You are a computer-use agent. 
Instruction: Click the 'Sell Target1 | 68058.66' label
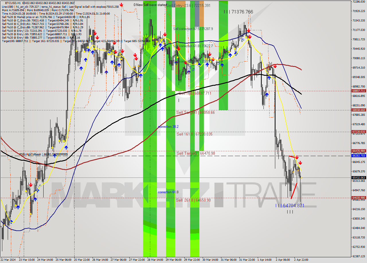click(x=195, y=112)
